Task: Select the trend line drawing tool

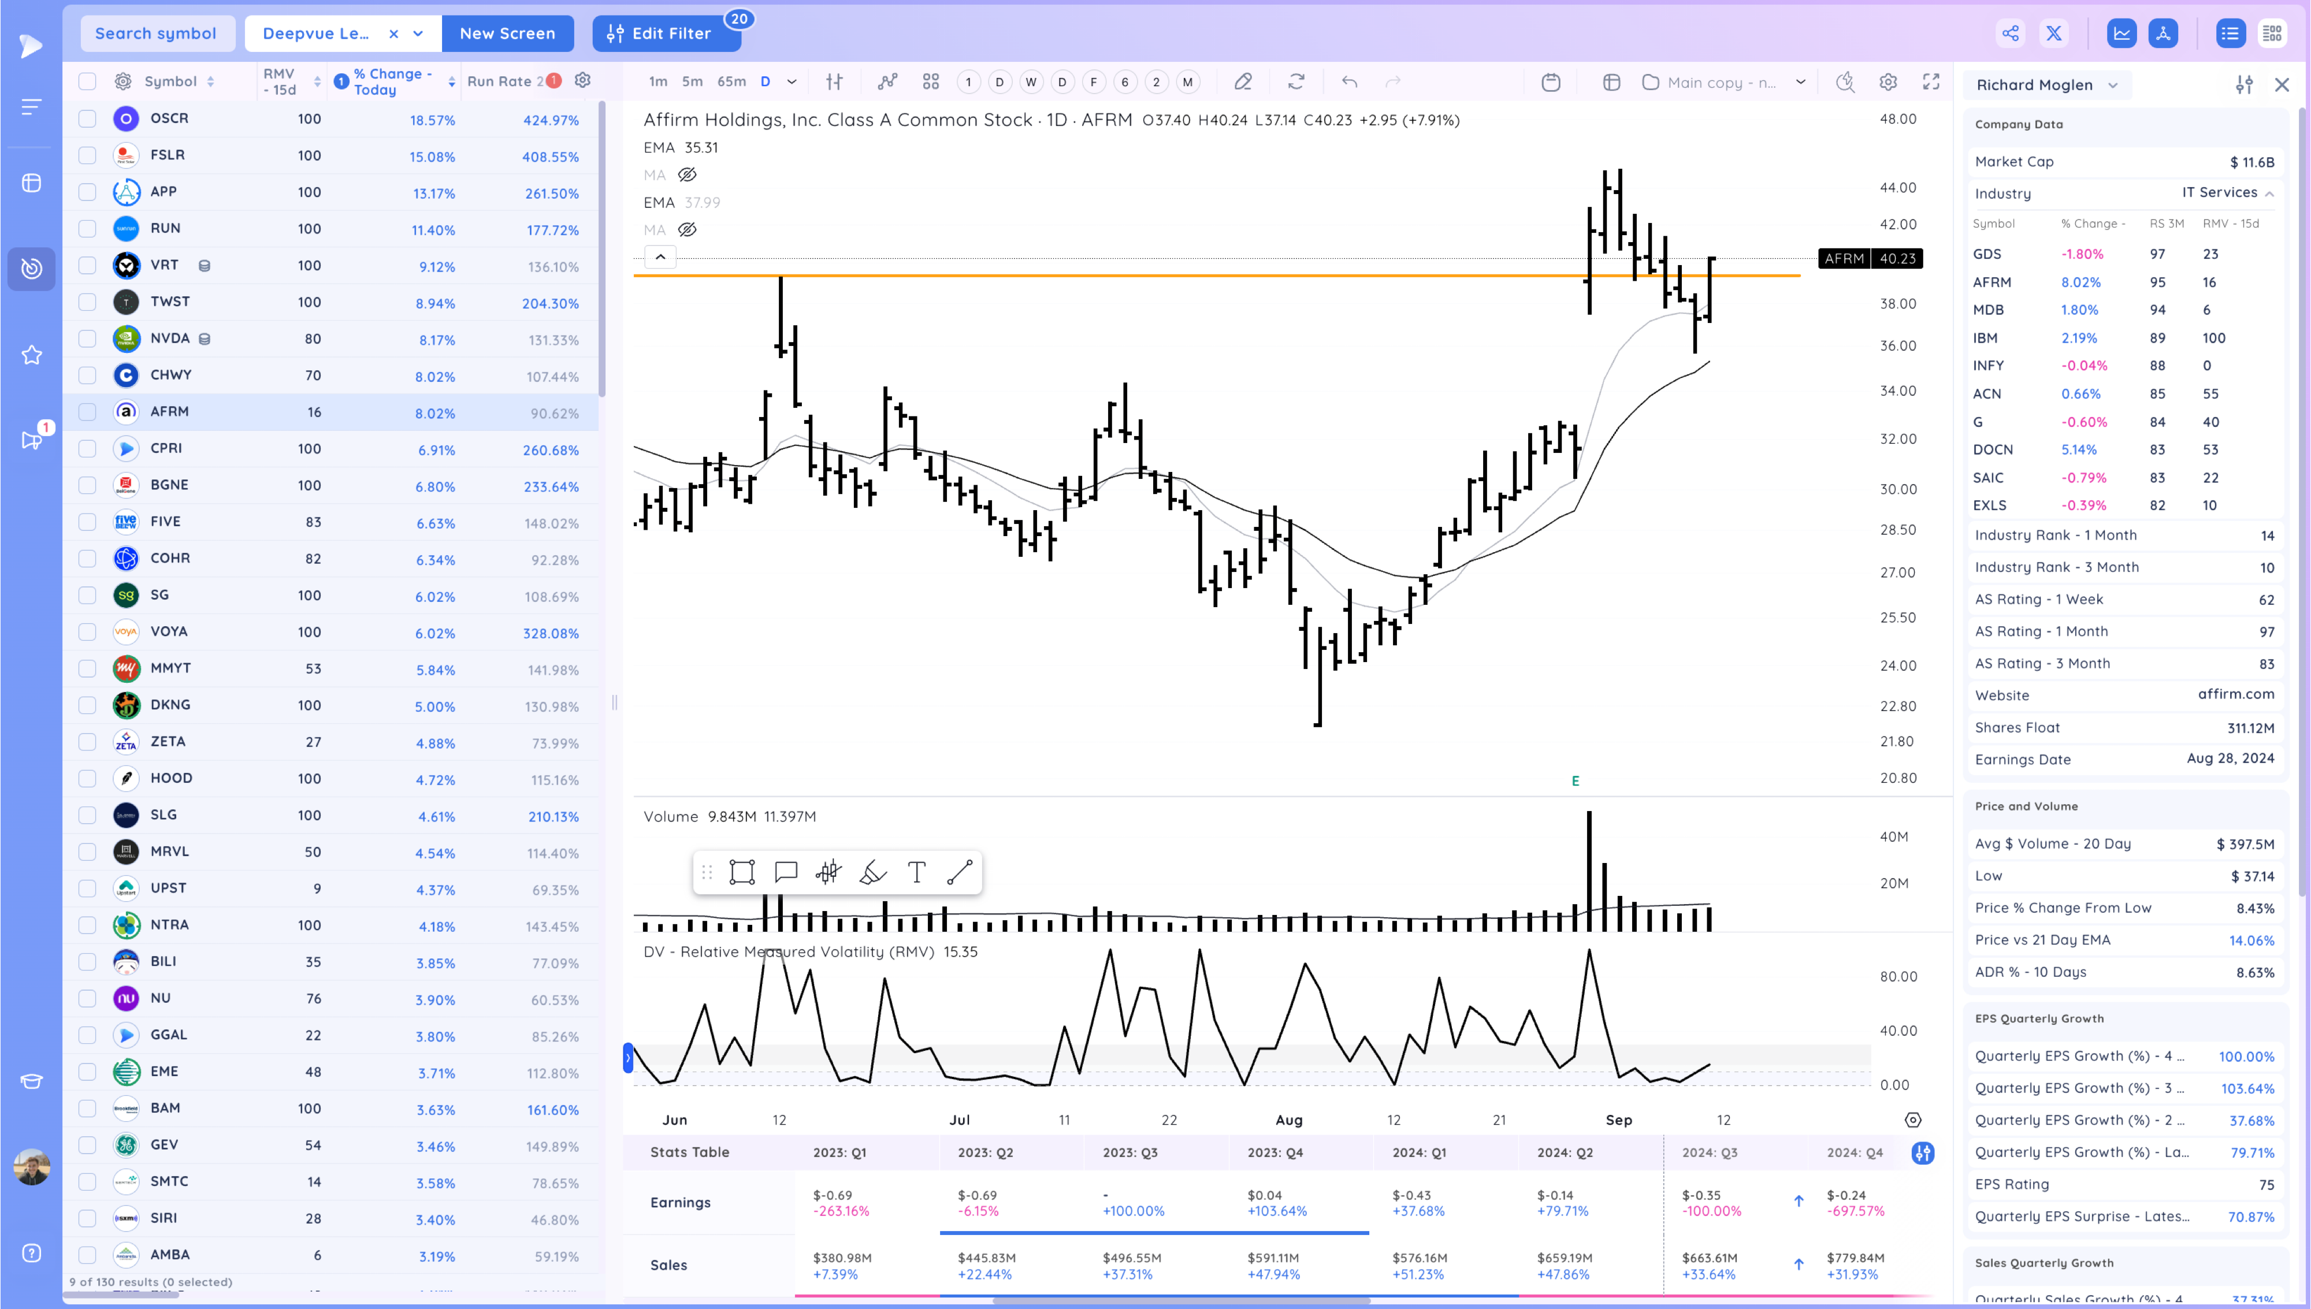Action: click(x=959, y=872)
